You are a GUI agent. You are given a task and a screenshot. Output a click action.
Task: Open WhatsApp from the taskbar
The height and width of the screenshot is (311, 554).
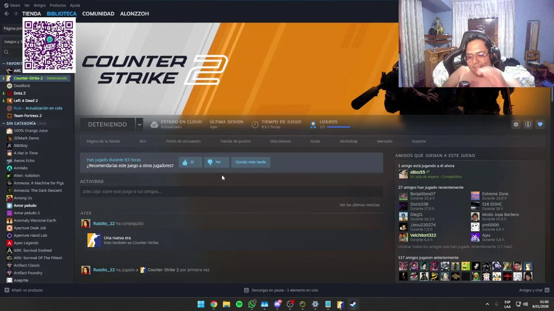252,304
